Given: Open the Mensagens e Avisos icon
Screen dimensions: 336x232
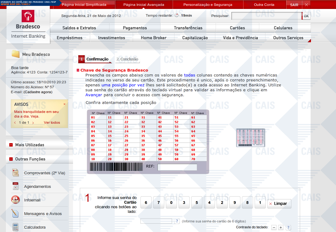Looking at the screenshot, I should (15, 213).
